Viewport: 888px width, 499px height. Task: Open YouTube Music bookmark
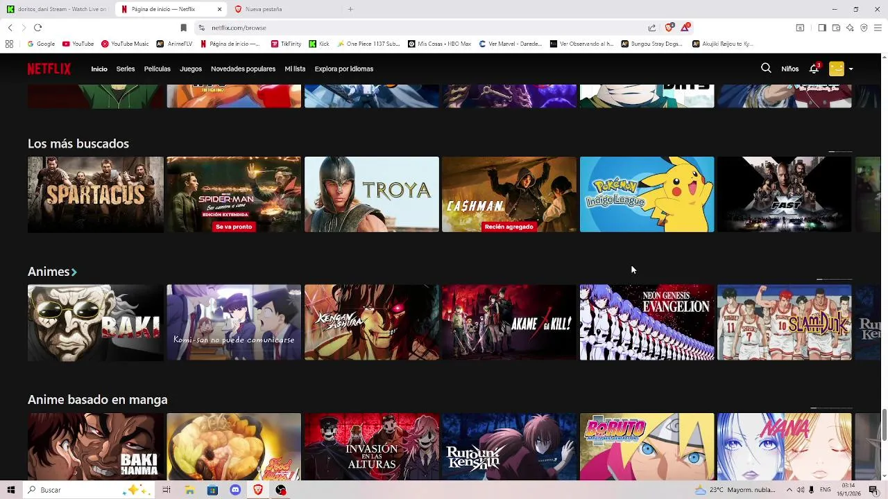[x=125, y=44]
